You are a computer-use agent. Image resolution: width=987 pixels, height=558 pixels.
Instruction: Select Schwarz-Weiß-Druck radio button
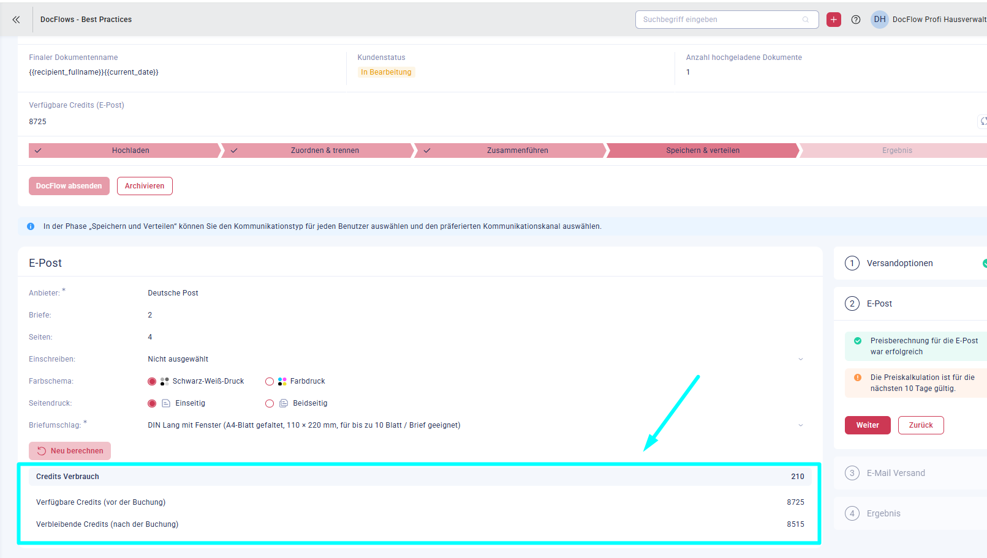[152, 381]
